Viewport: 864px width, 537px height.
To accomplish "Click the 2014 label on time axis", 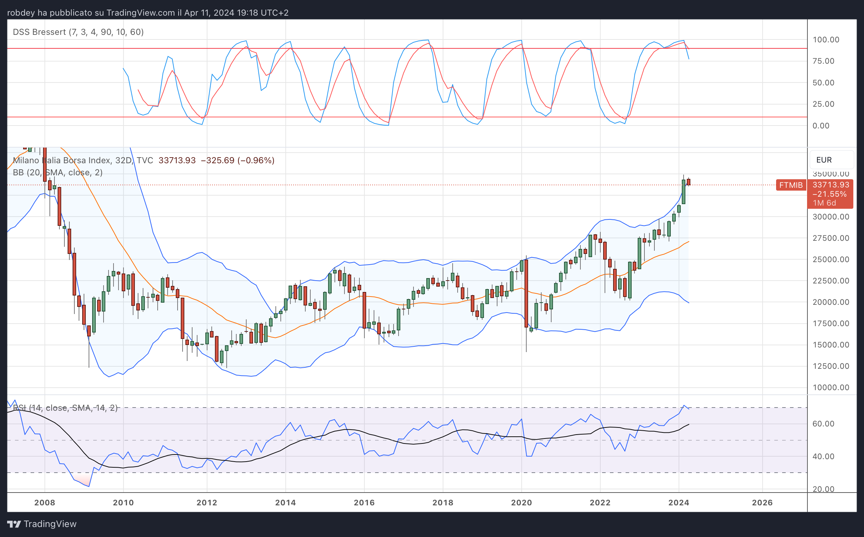I will click(x=286, y=503).
